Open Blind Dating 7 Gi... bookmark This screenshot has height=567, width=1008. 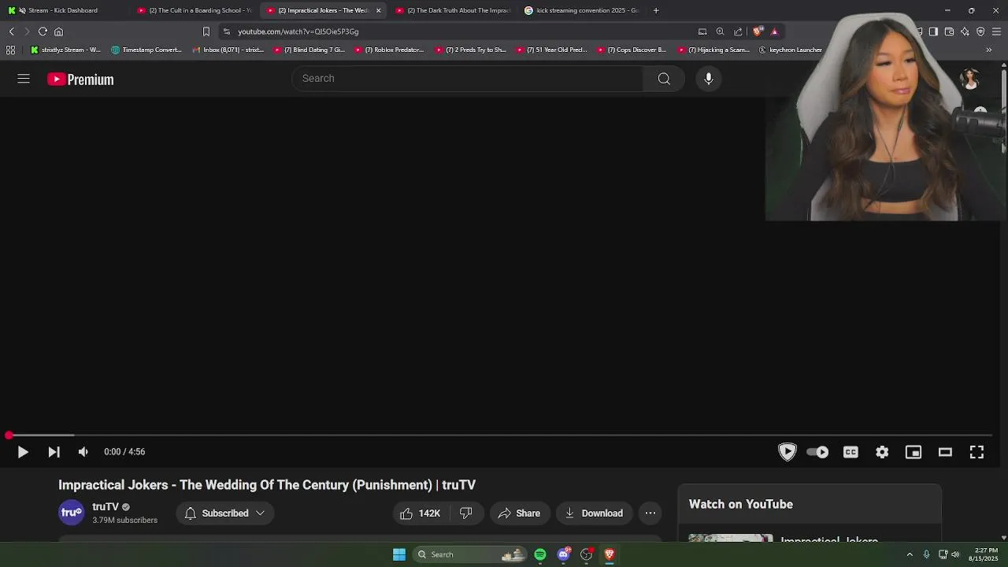coord(309,50)
